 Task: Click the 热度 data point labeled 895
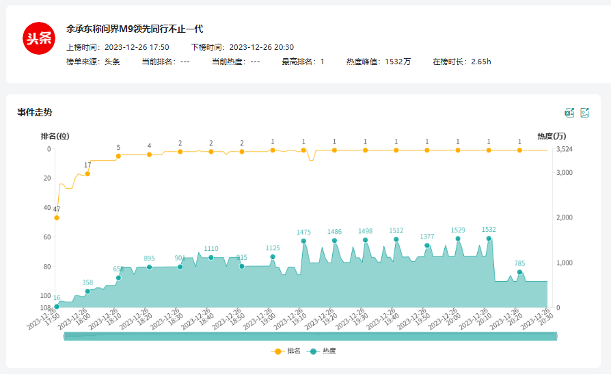pyautogui.click(x=149, y=267)
